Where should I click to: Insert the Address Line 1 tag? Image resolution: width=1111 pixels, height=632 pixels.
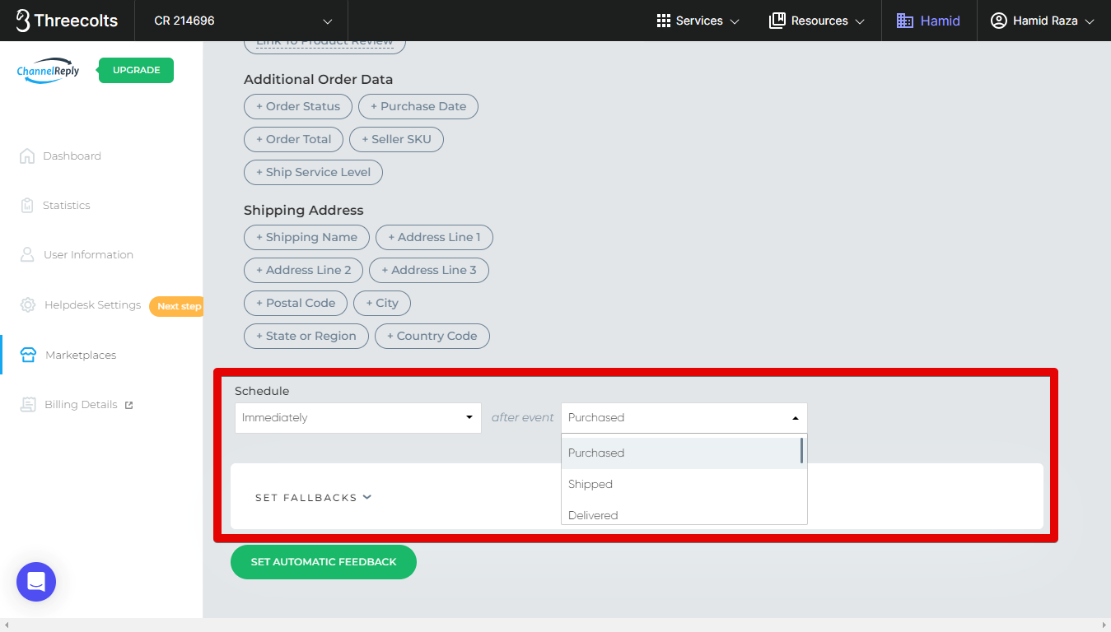coord(434,237)
